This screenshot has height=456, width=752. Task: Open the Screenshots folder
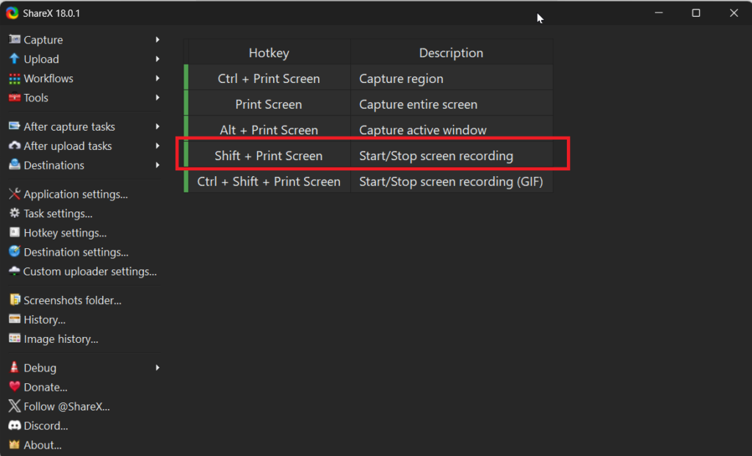point(72,300)
